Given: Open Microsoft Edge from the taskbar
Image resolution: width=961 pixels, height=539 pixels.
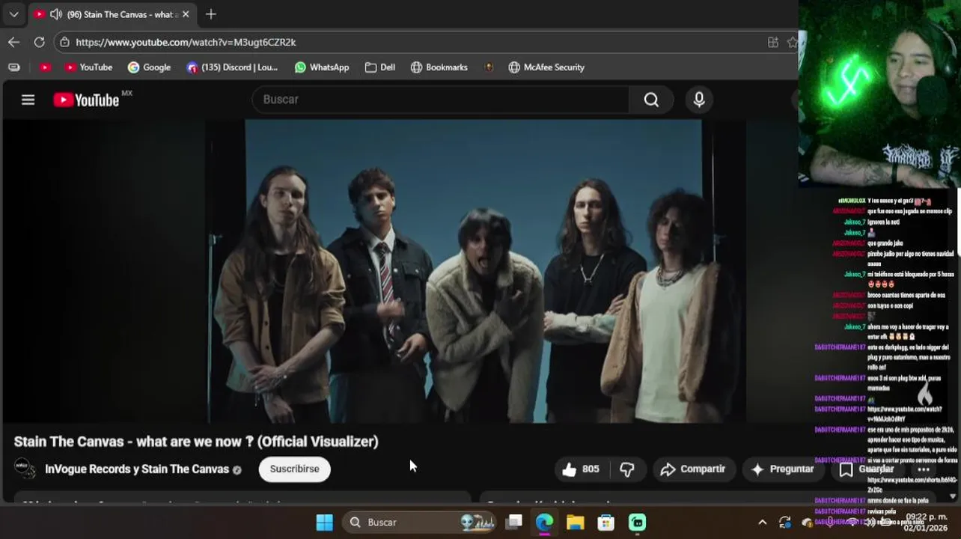Looking at the screenshot, I should pyautogui.click(x=545, y=523).
